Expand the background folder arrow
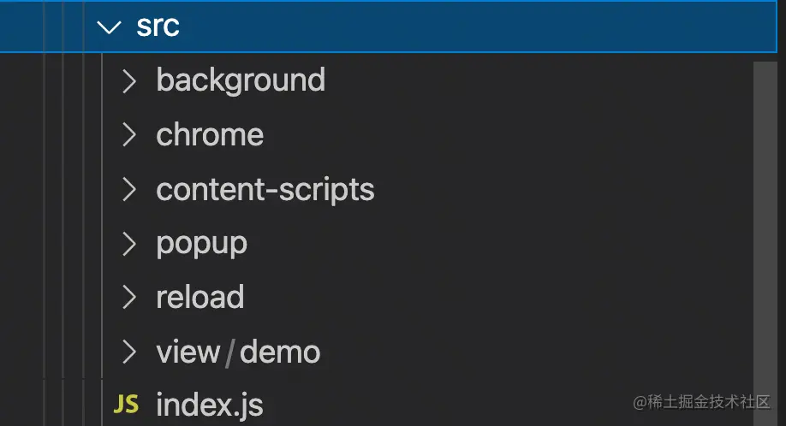Viewport: 786px width, 426px height. coord(129,81)
